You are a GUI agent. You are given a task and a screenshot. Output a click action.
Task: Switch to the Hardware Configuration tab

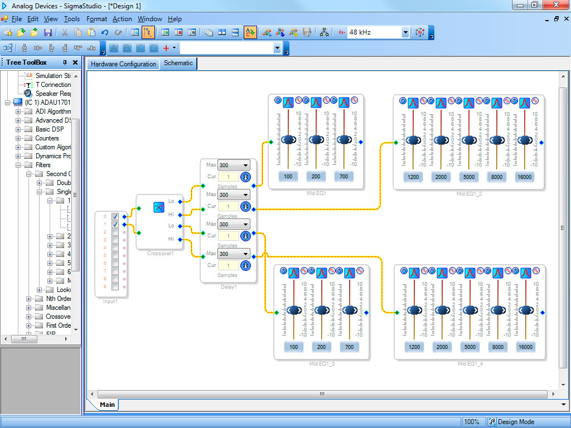click(123, 64)
